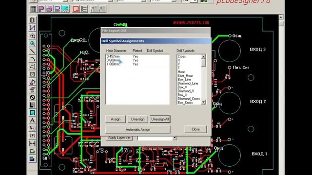Image resolution: width=312 pixels, height=175 pixels.
Task: Click the red square toolbar icon
Action: click(76, 9)
